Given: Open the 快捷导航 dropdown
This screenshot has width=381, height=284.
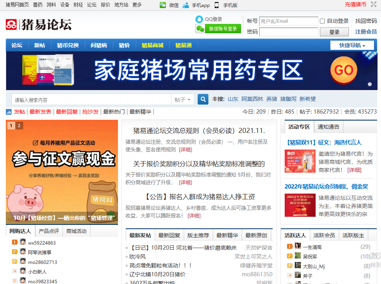Looking at the screenshot, I should click(352, 45).
